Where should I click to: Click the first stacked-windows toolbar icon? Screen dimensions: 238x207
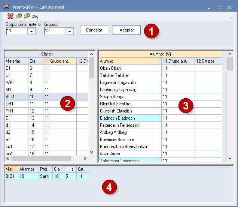click(x=19, y=16)
